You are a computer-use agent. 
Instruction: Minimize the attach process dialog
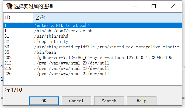(135, 6)
